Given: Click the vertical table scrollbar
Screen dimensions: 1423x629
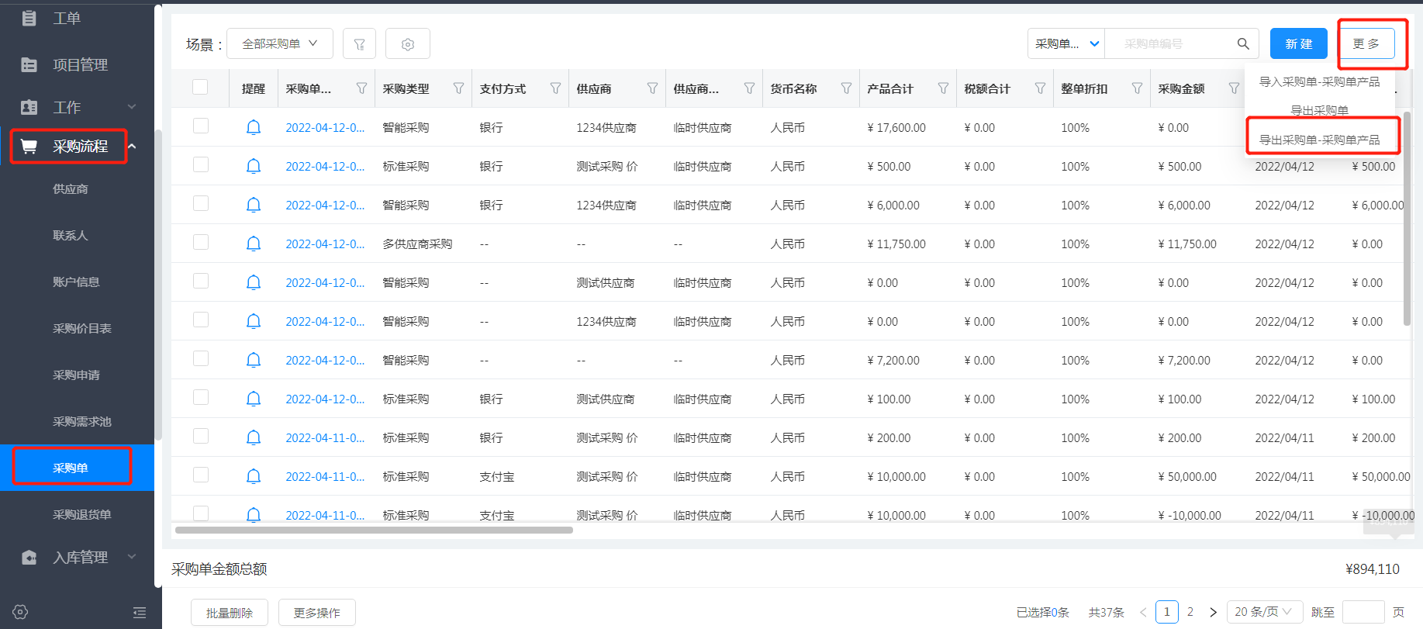Looking at the screenshot, I should [1407, 218].
